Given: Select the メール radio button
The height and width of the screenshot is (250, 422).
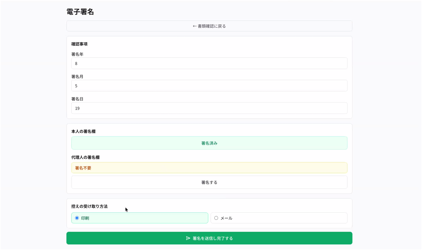Looking at the screenshot, I should [x=216, y=218].
